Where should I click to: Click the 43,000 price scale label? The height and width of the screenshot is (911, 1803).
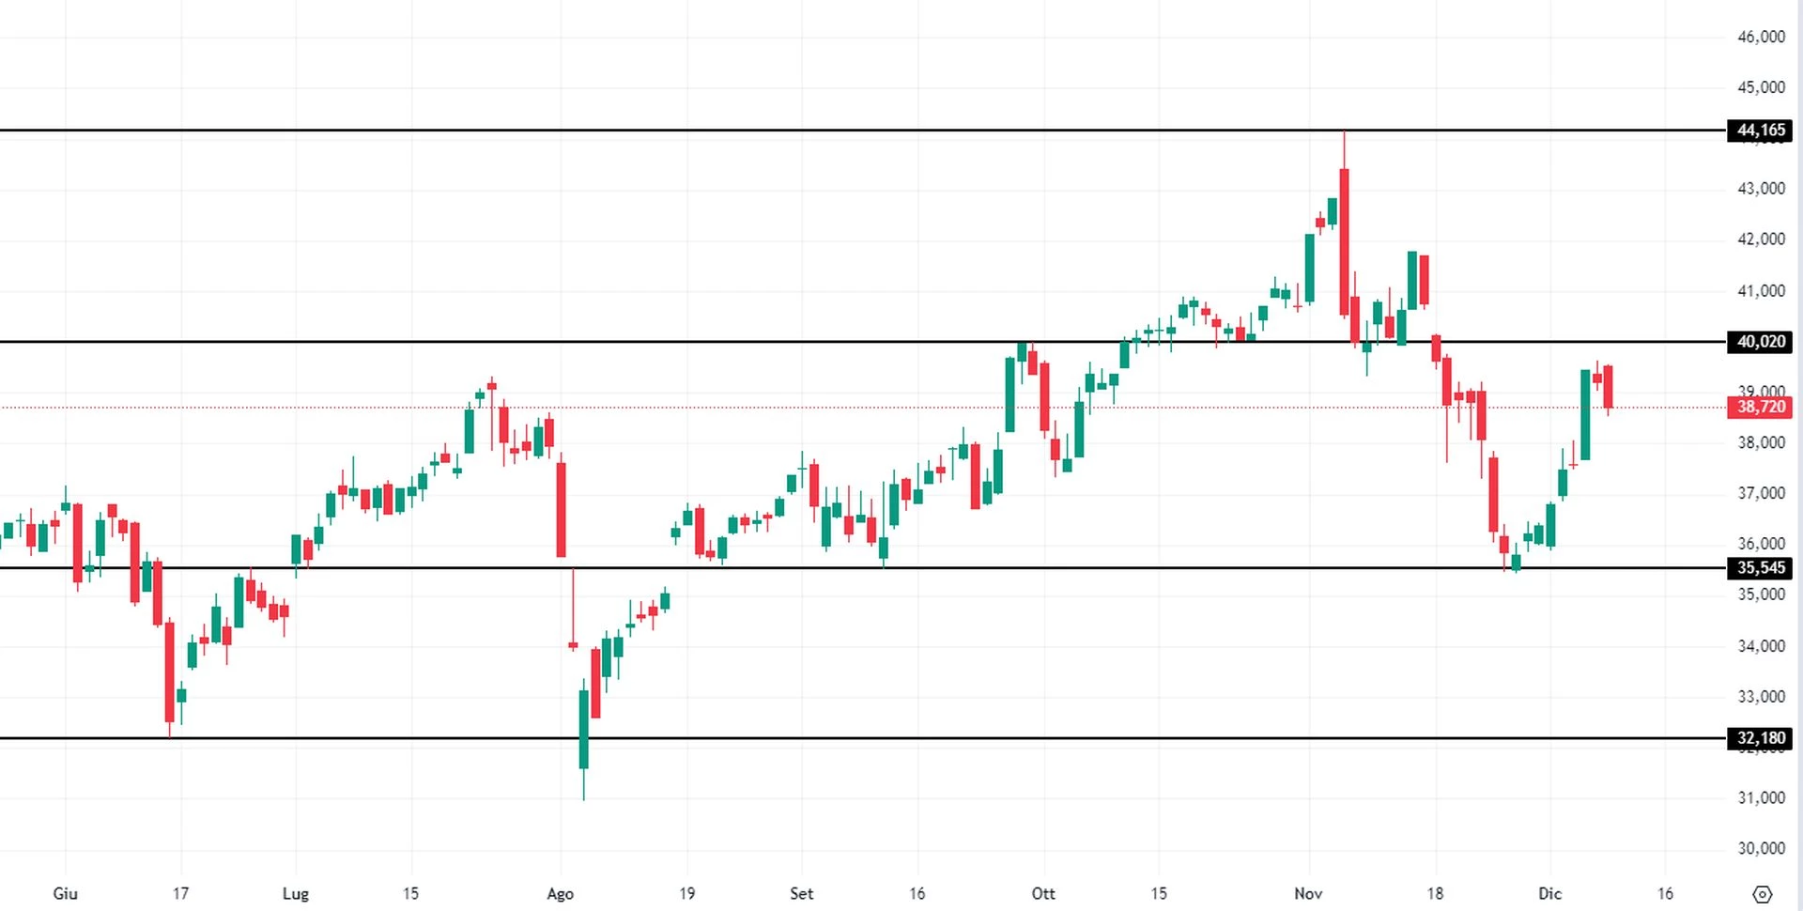(1761, 189)
